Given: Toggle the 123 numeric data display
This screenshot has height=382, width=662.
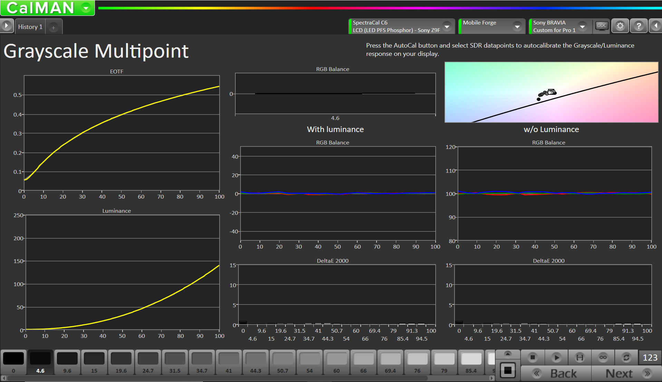Looking at the screenshot, I should [650, 358].
